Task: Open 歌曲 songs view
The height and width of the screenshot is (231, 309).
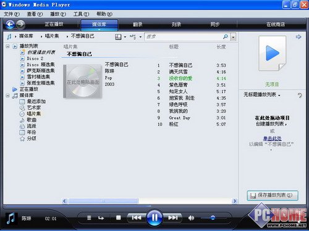Action: click(32, 120)
